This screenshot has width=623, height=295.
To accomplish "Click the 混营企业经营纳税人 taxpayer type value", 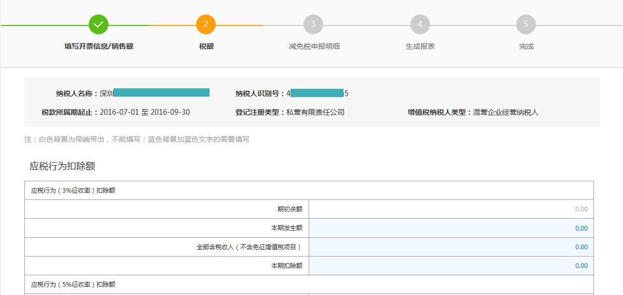I will [x=506, y=112].
